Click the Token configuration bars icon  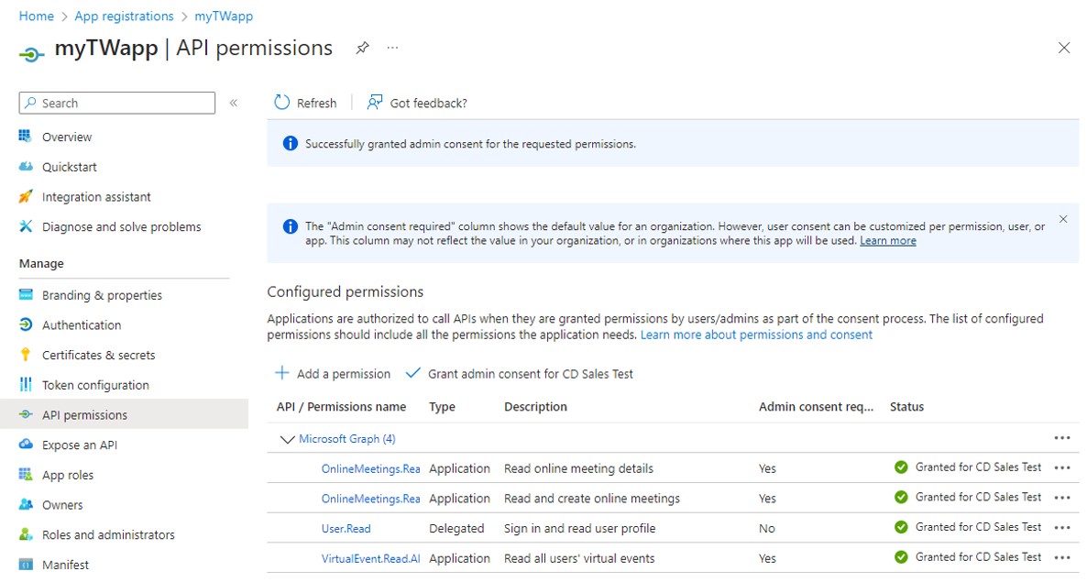[26, 385]
